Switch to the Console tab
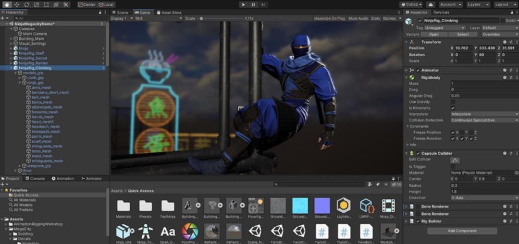 pyautogui.click(x=35, y=179)
